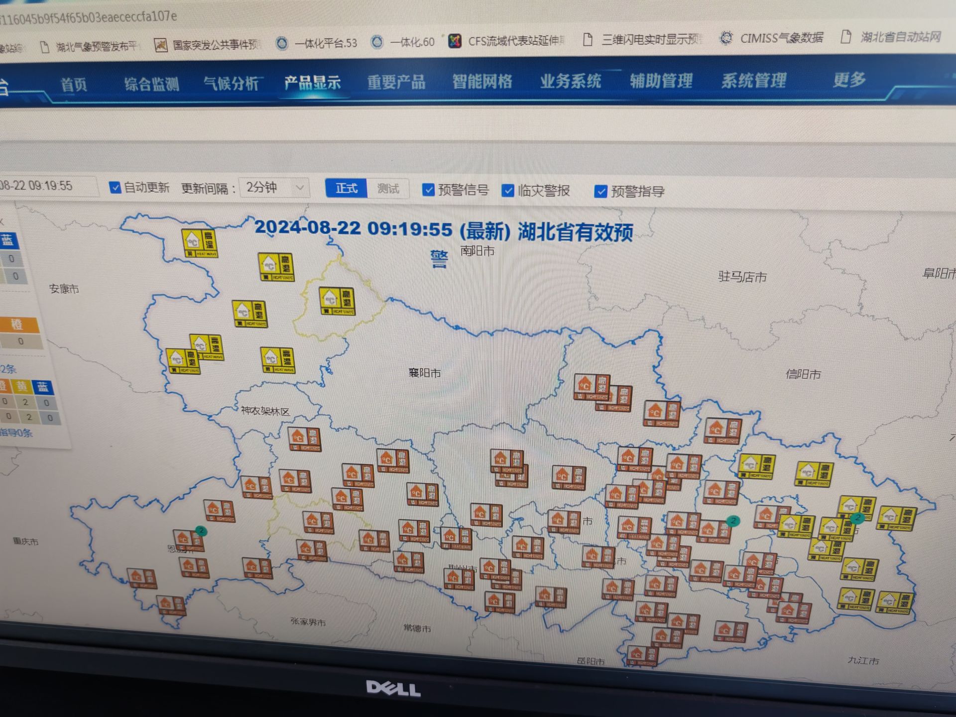The image size is (956, 717).
Task: Click 橙 level legend header
Action: click(18, 325)
